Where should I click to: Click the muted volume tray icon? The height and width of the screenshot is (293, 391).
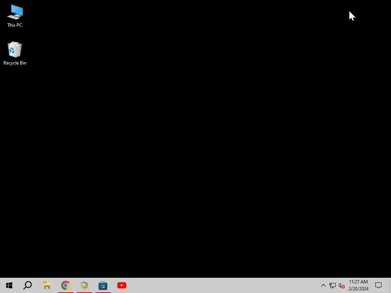tap(342, 285)
